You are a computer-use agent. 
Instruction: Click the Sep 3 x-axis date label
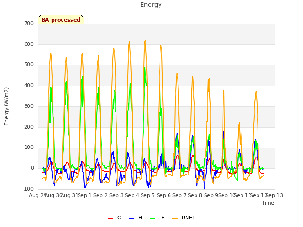116,195
